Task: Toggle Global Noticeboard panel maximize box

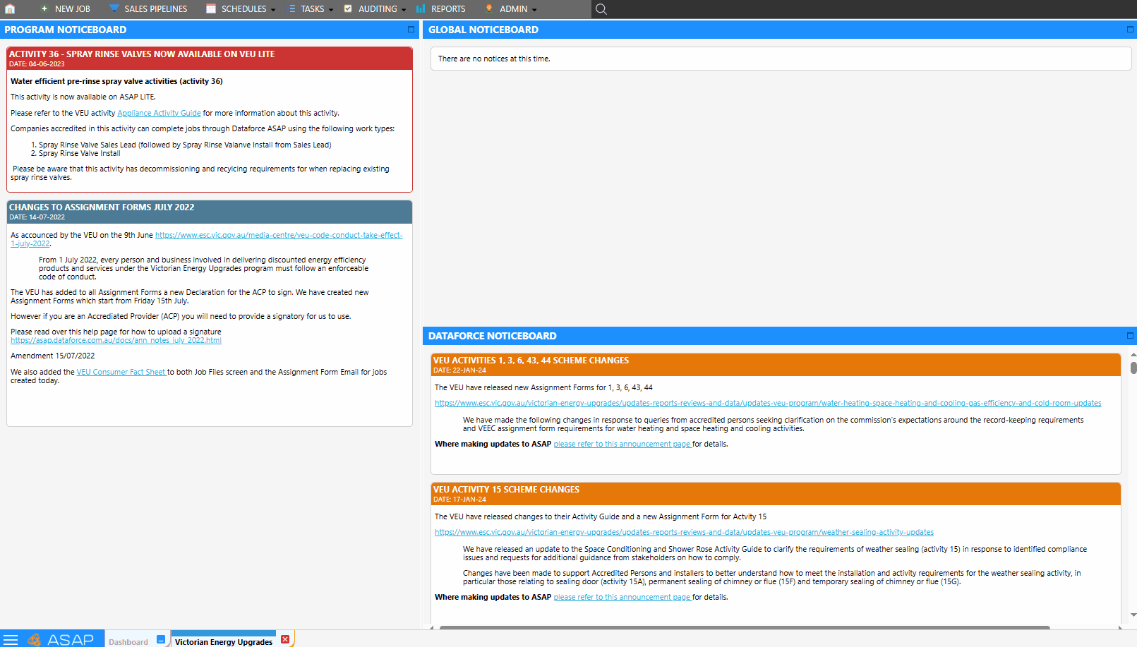Action: (1130, 30)
